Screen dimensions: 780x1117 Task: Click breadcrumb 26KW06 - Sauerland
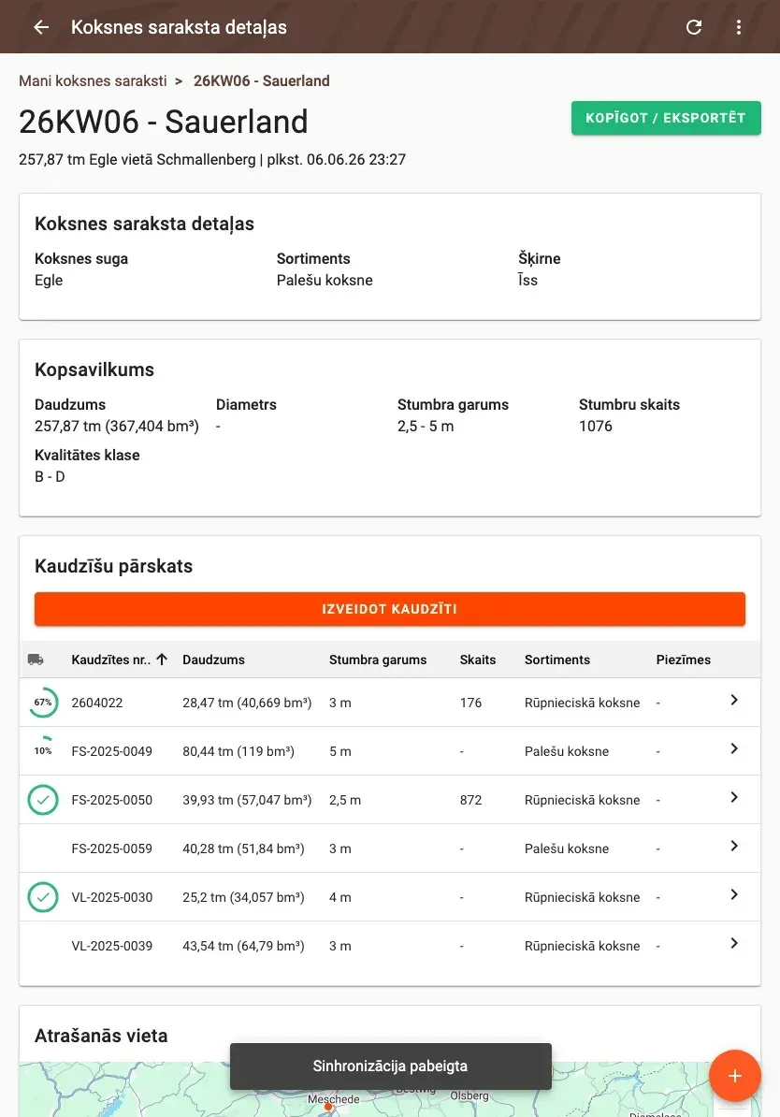(x=262, y=81)
